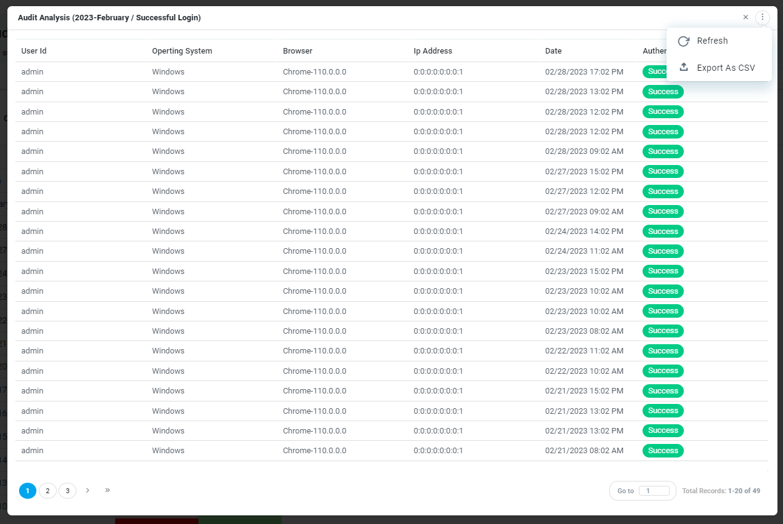Open the three-dot more options menu

coord(763,17)
